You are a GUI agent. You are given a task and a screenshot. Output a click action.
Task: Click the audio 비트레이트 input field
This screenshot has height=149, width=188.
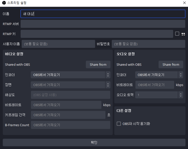pyautogui.click(x=155, y=85)
